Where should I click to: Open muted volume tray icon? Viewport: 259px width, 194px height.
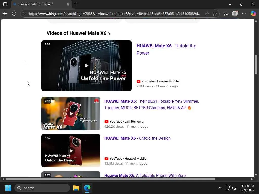tap(234, 188)
